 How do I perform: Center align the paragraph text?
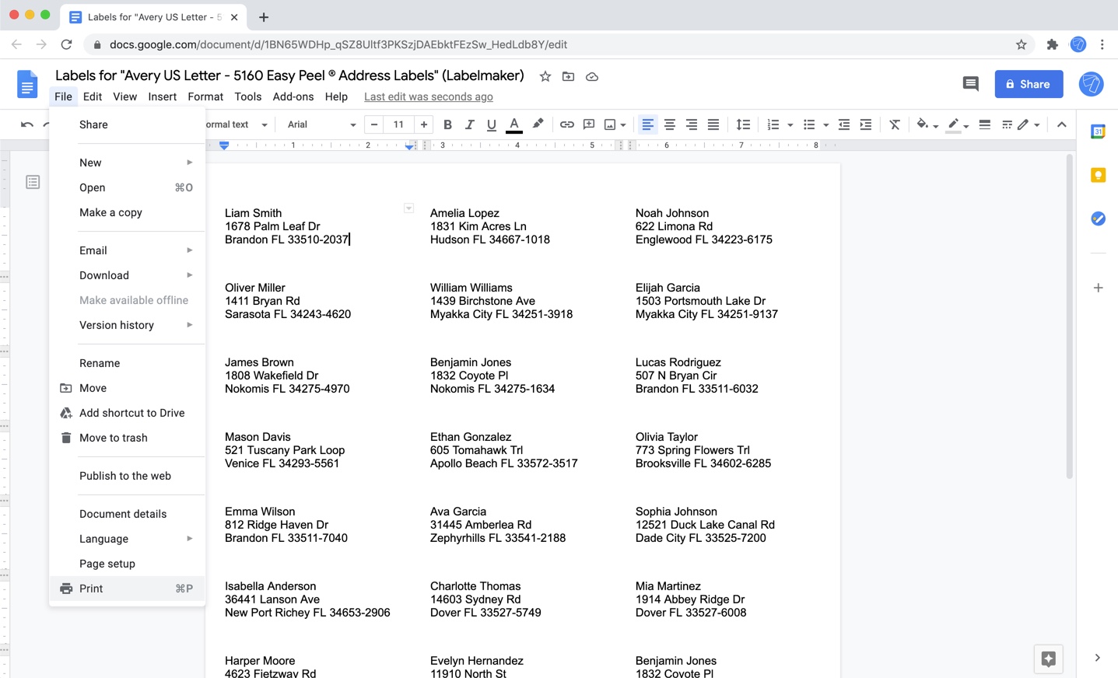(x=670, y=124)
